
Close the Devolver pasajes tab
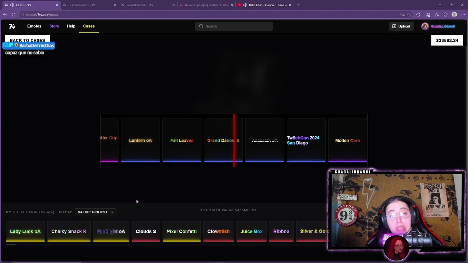pos(232,5)
